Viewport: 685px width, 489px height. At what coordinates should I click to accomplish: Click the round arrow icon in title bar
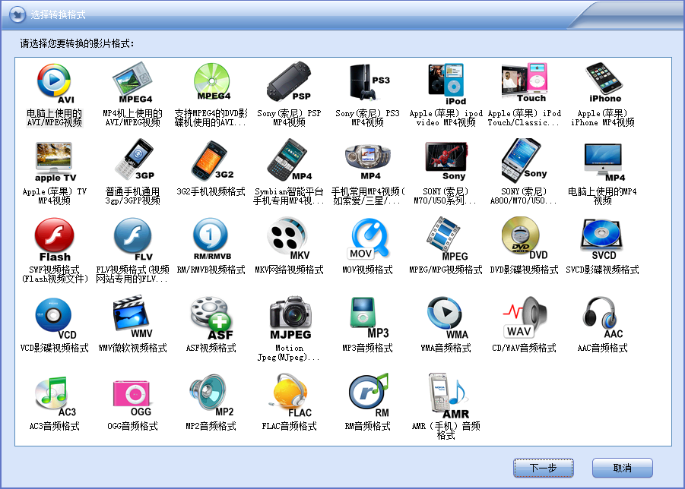click(17, 15)
